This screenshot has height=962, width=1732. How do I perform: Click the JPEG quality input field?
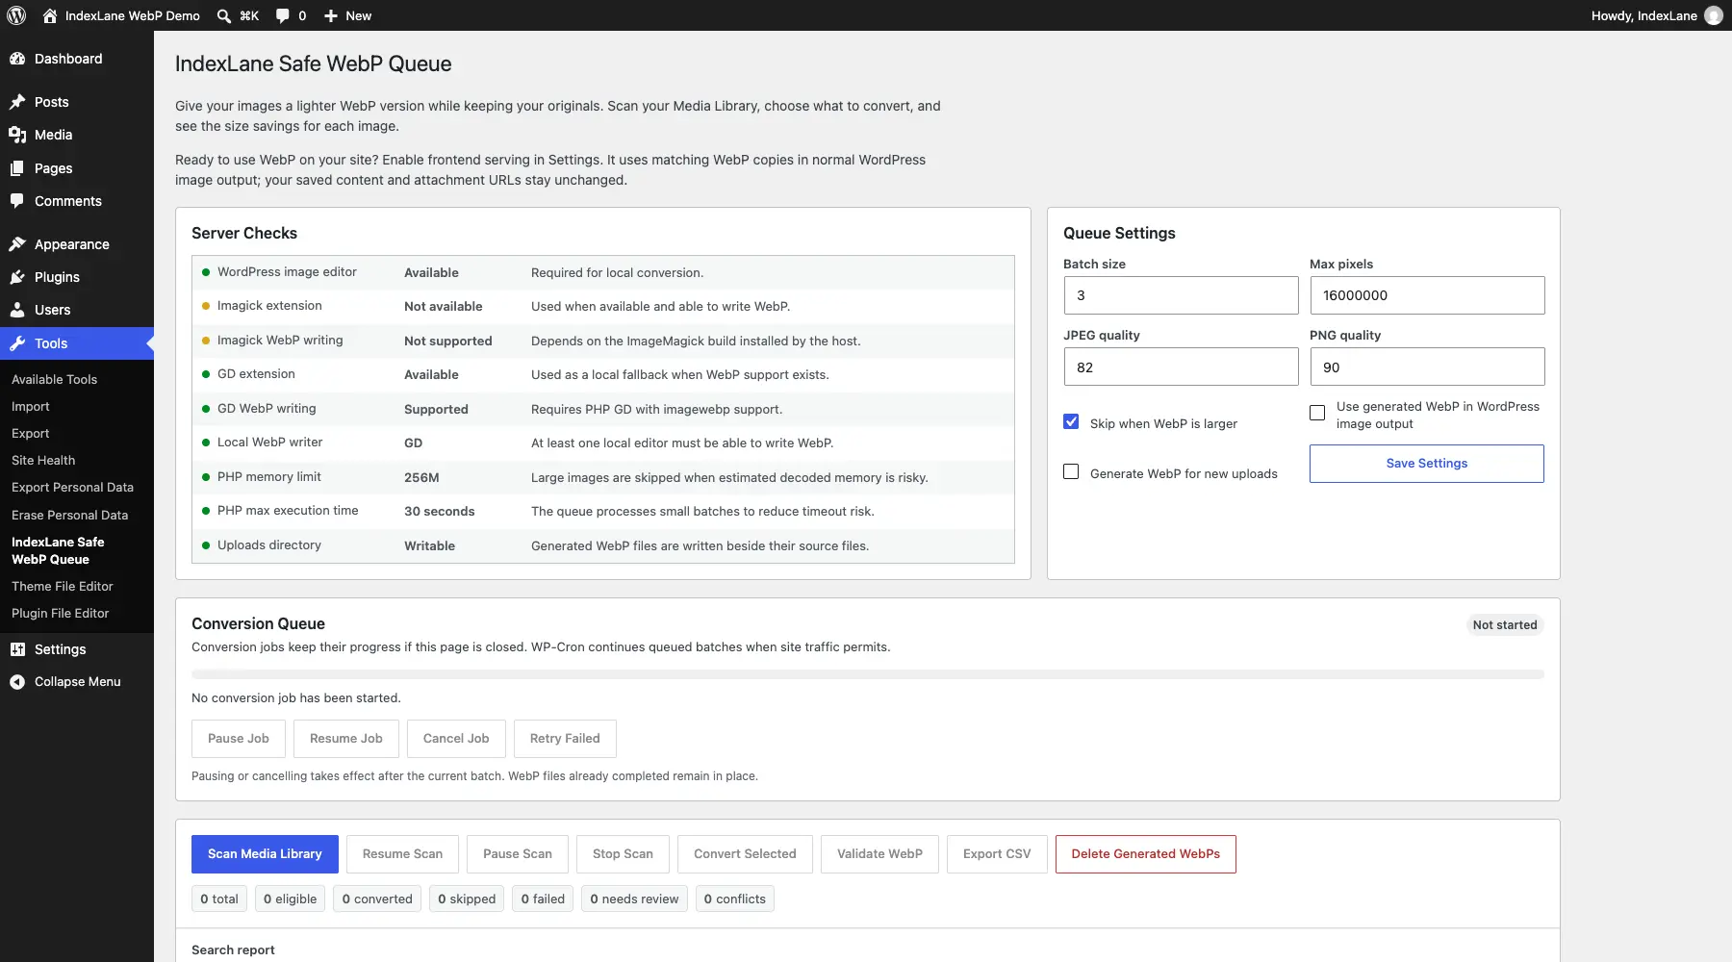click(x=1182, y=367)
